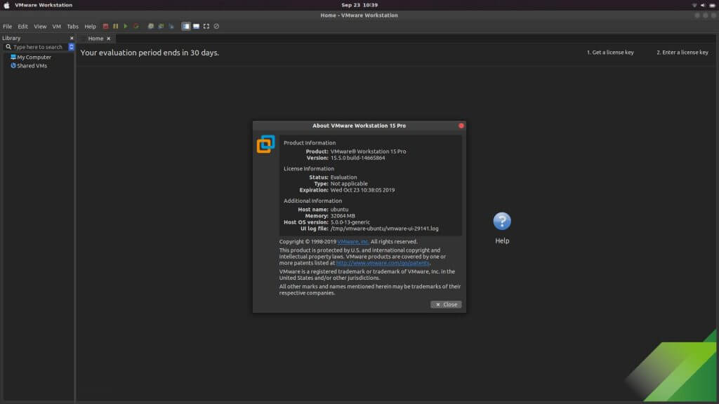Toggle the thumbnail bar view
Screen dimensions: 719x404
click(196, 26)
